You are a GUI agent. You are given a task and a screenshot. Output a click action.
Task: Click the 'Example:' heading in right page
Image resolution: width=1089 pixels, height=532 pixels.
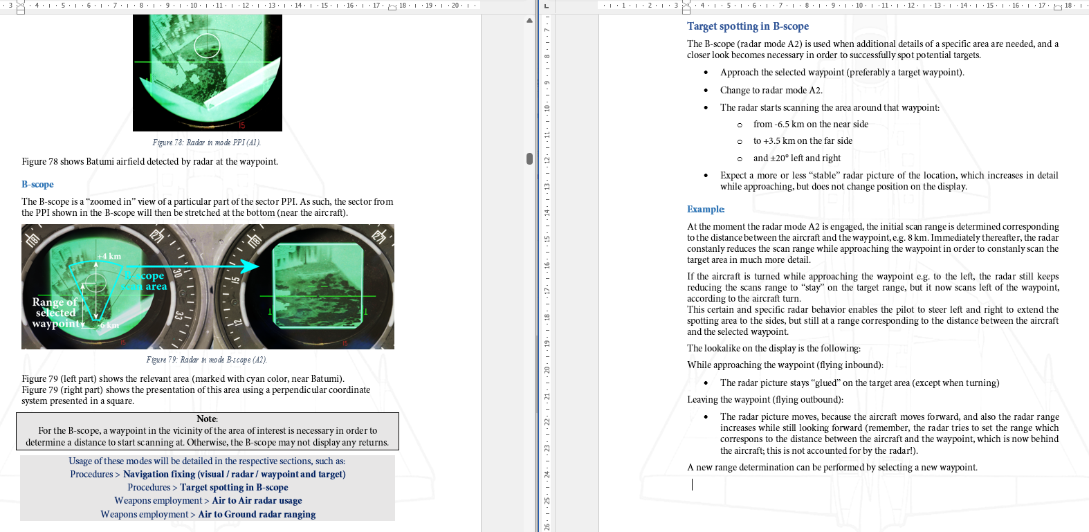706,209
